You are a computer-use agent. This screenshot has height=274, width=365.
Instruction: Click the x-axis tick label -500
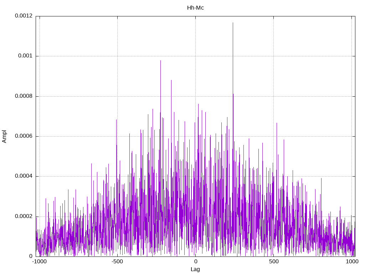click(117, 262)
